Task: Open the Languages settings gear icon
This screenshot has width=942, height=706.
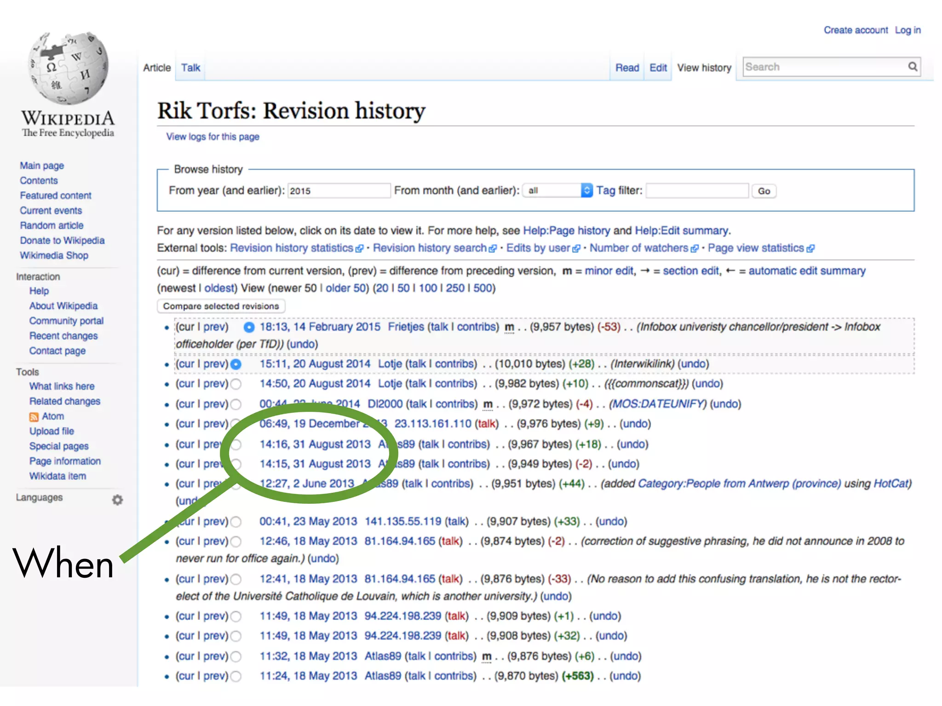Action: pyautogui.click(x=118, y=500)
